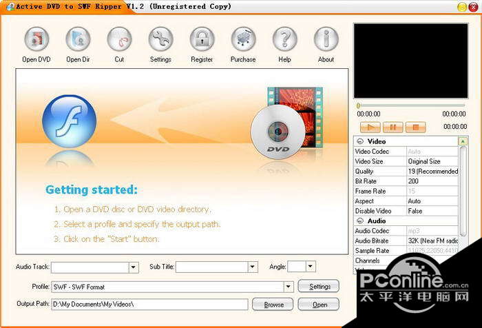
Task: Expand the Profile format dropdown
Action: pyautogui.click(x=289, y=287)
